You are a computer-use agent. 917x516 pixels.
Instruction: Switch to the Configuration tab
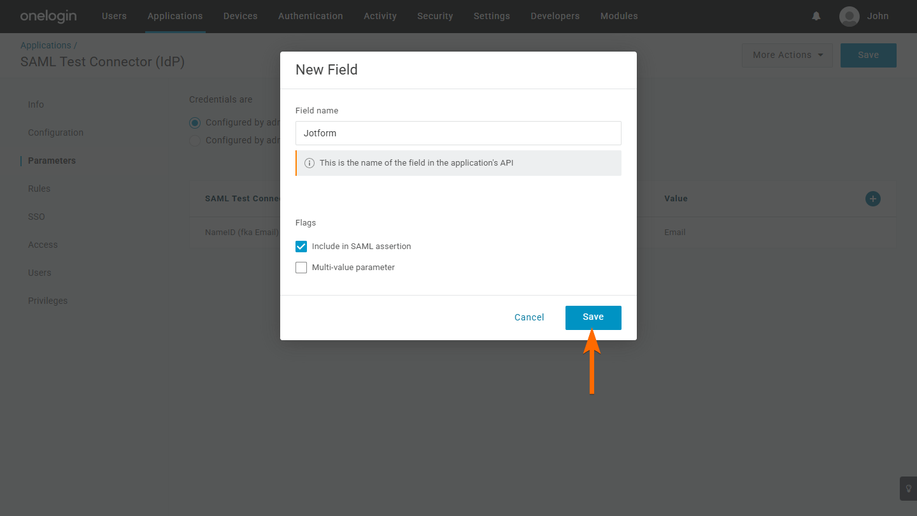(55, 133)
